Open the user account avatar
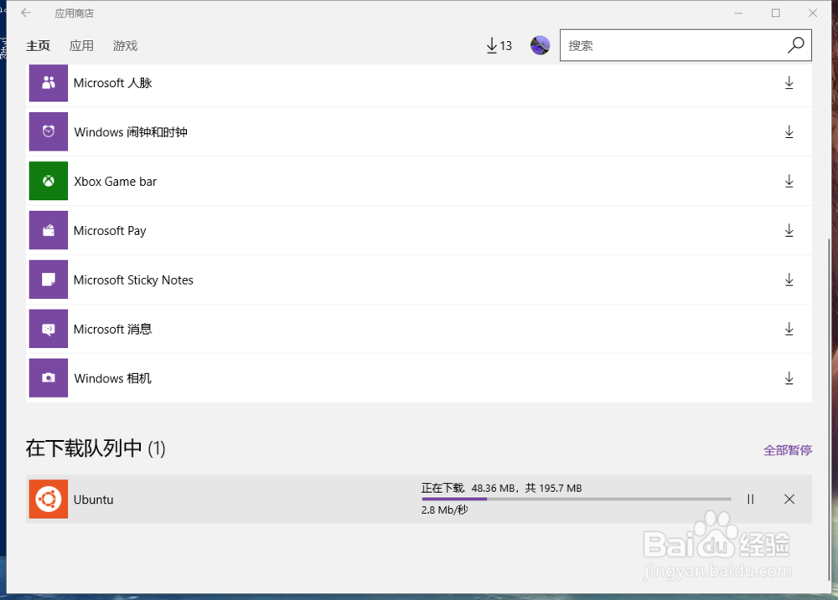This screenshot has width=838, height=600. pos(540,45)
